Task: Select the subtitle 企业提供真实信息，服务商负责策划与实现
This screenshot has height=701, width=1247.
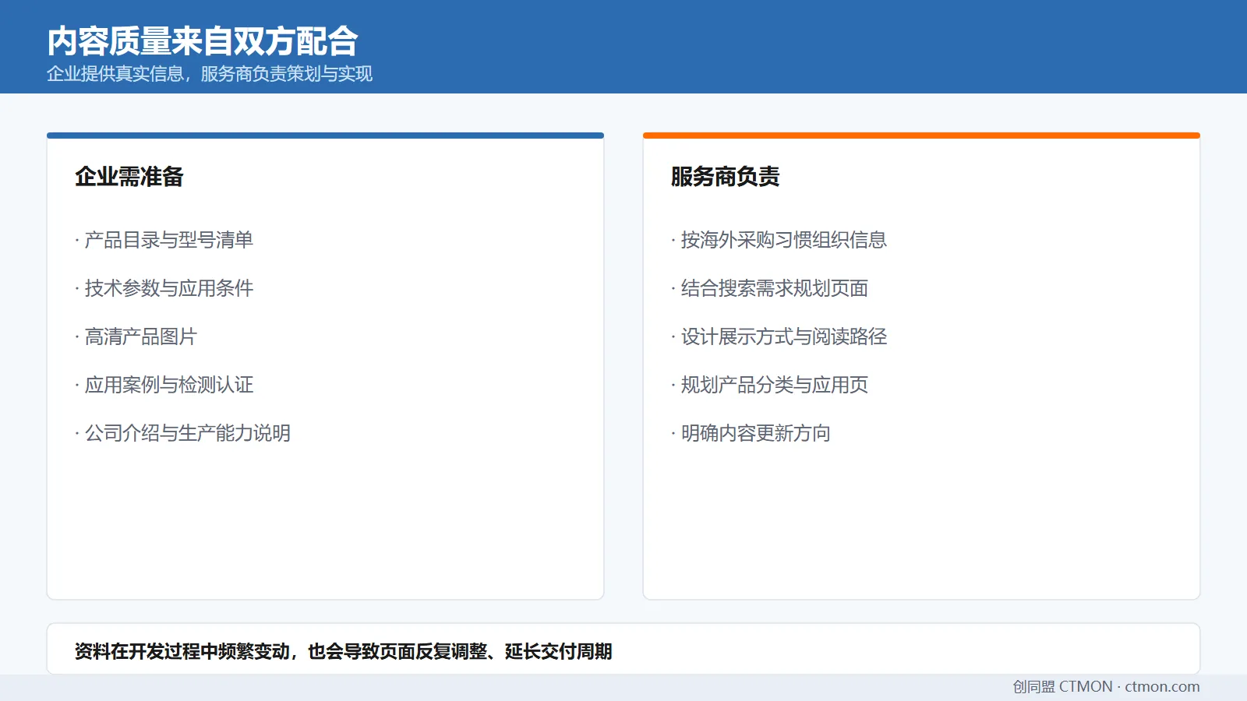Action: 210,74
